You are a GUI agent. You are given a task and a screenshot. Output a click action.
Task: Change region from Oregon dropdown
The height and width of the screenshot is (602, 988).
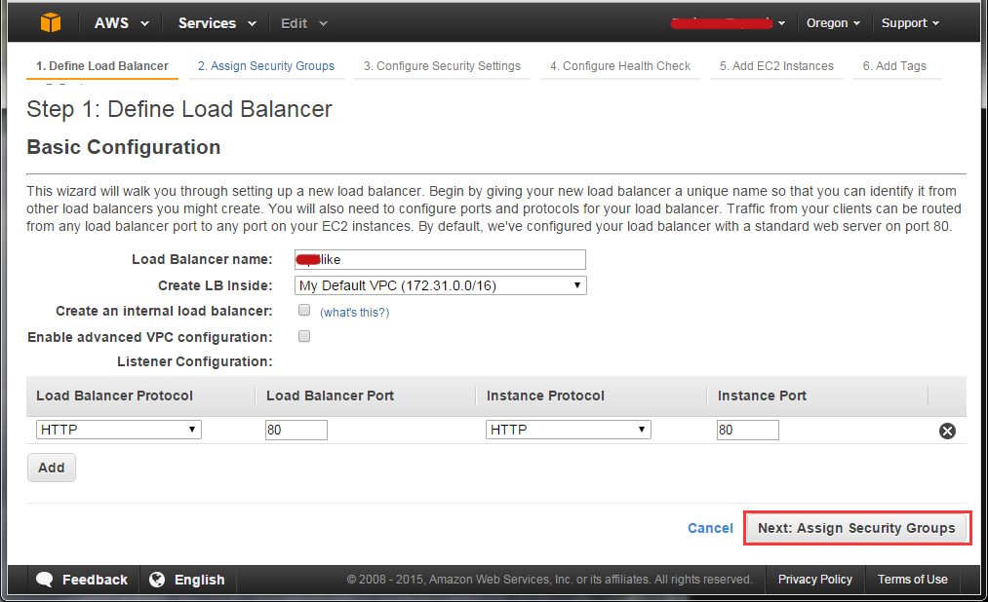[x=833, y=23]
